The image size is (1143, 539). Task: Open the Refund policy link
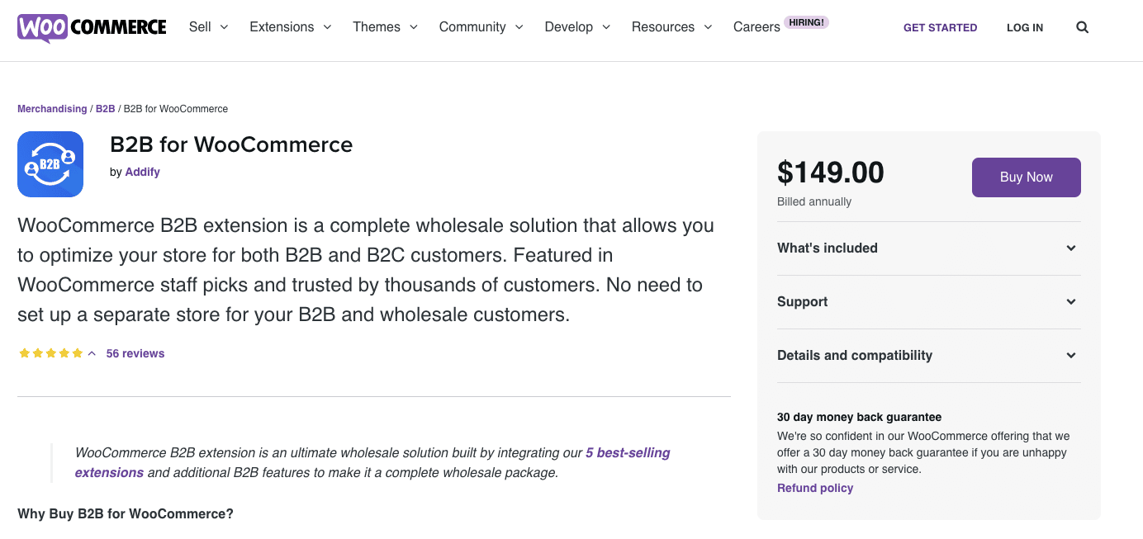tap(815, 488)
